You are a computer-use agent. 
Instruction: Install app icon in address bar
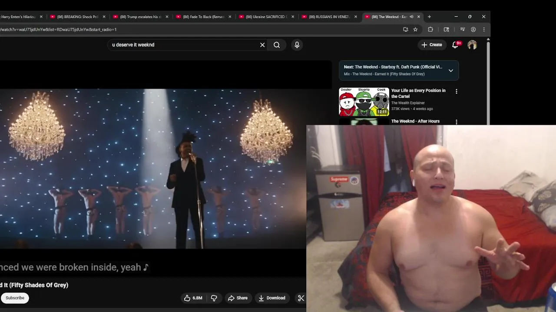(406, 29)
